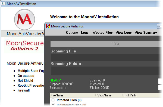The image size is (163, 107).
Task: Click the MoonAV Installation title bar icon
Action: 3,4
